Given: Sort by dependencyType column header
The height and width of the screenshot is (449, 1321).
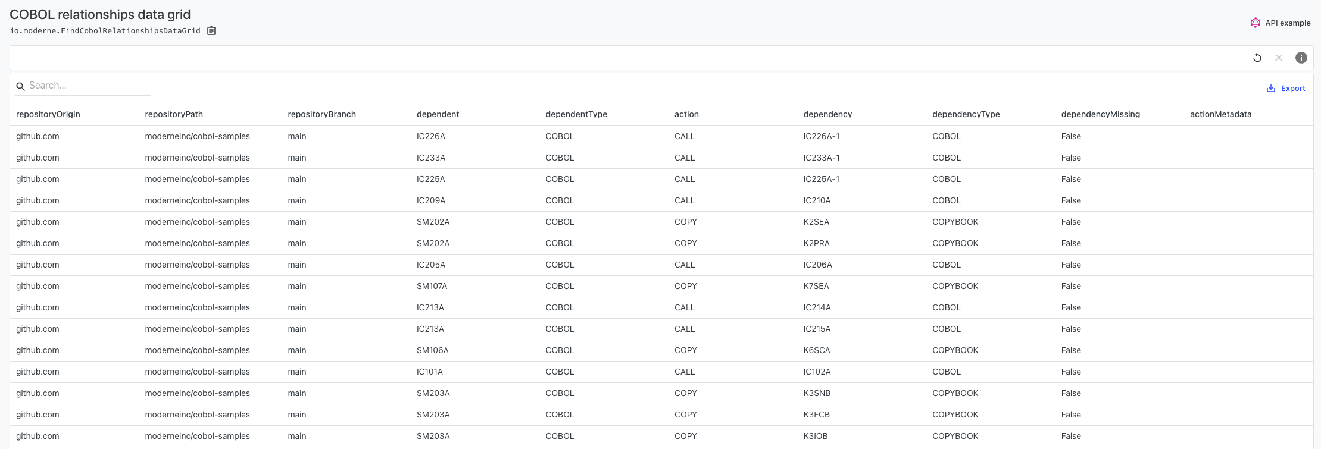Looking at the screenshot, I should 966,114.
